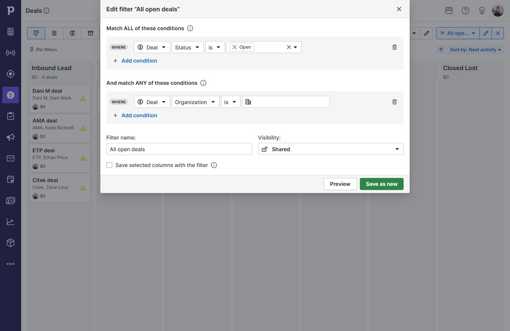Open archive view icon
510x331 pixels.
[91, 33]
